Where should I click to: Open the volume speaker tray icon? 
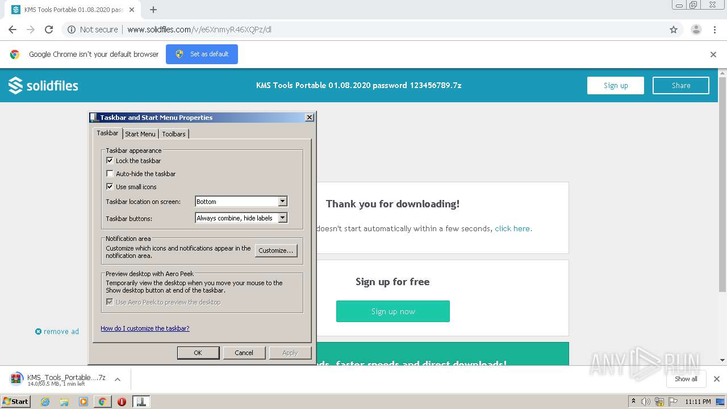click(x=646, y=402)
